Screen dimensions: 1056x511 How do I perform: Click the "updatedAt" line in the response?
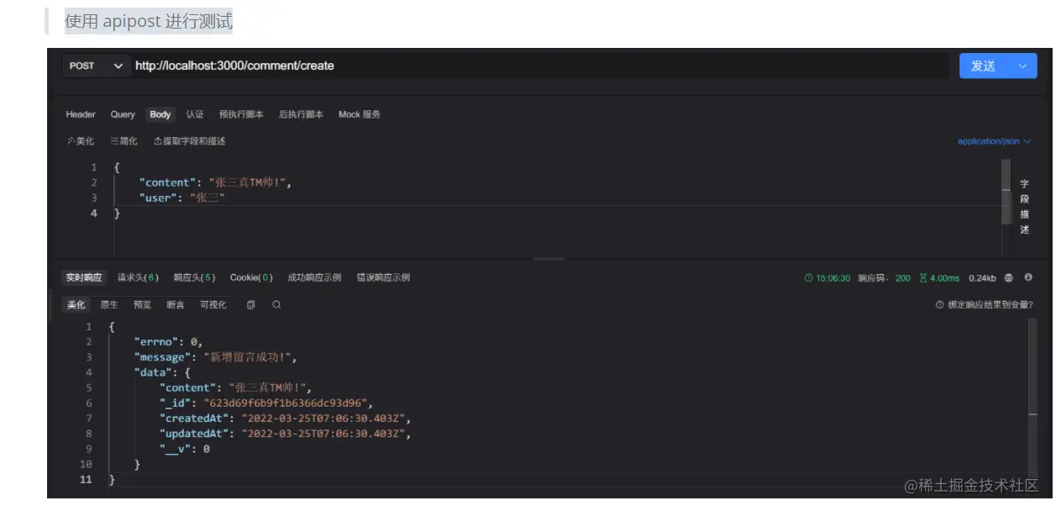286,434
